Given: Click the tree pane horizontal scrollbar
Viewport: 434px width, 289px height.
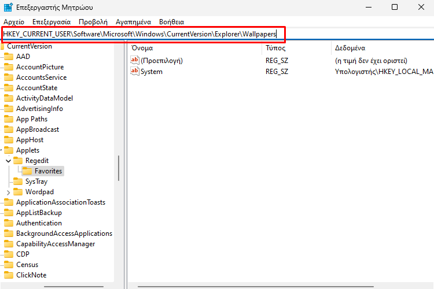Looking at the screenshot, I should coord(73,287).
